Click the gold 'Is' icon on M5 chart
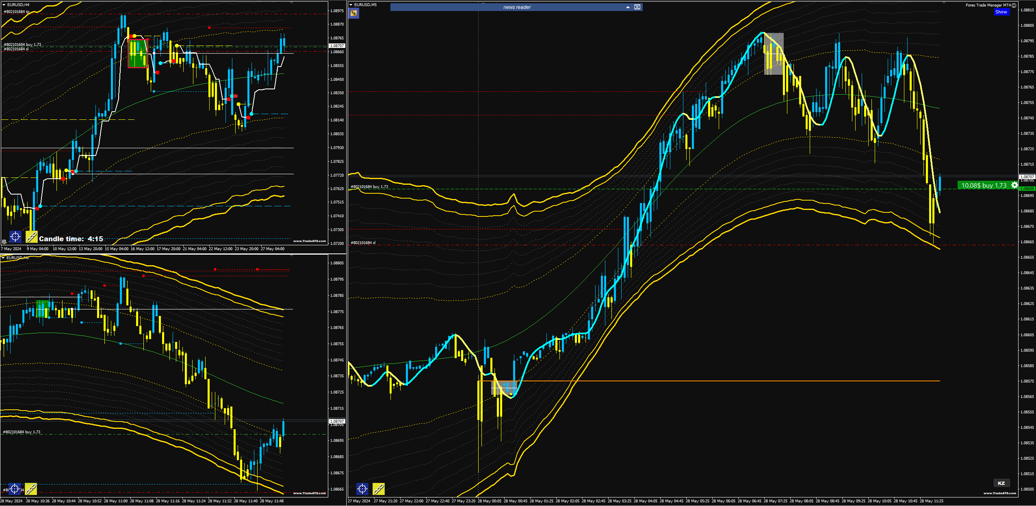Image resolution: width=1036 pixels, height=506 pixels. (353, 13)
